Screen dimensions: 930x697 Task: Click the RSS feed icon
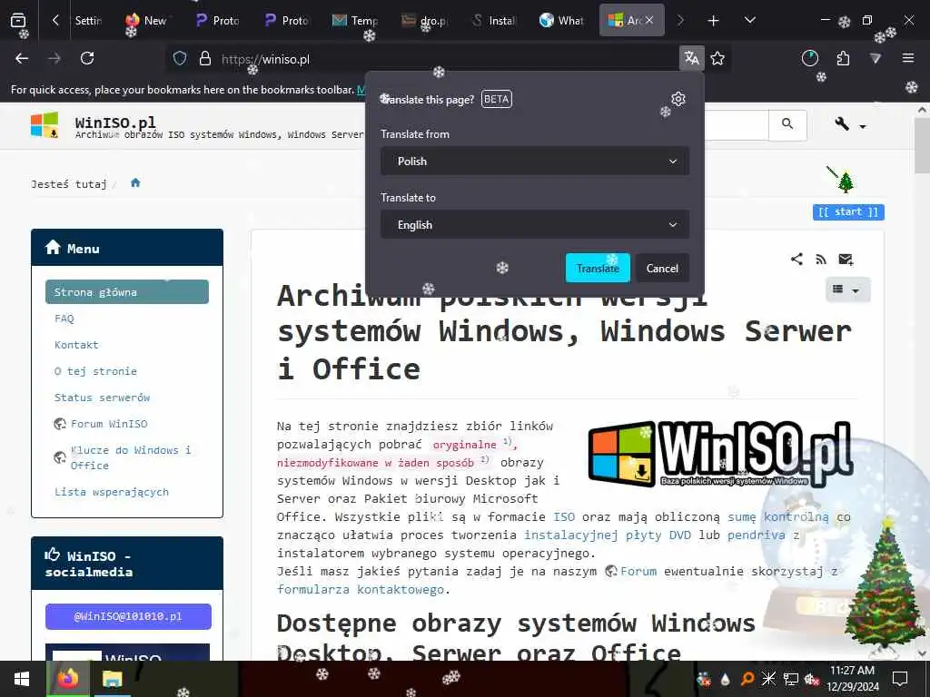(821, 259)
